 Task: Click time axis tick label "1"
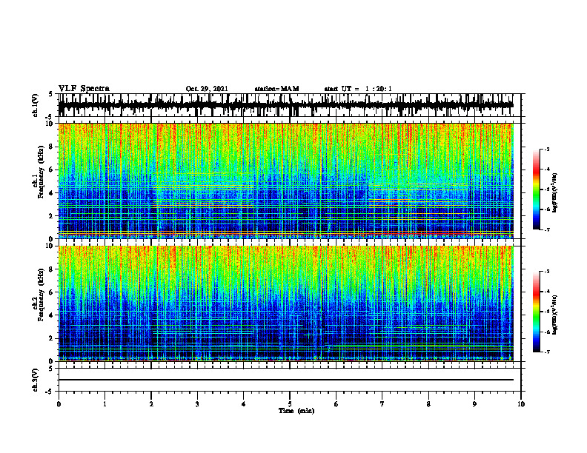(105, 404)
